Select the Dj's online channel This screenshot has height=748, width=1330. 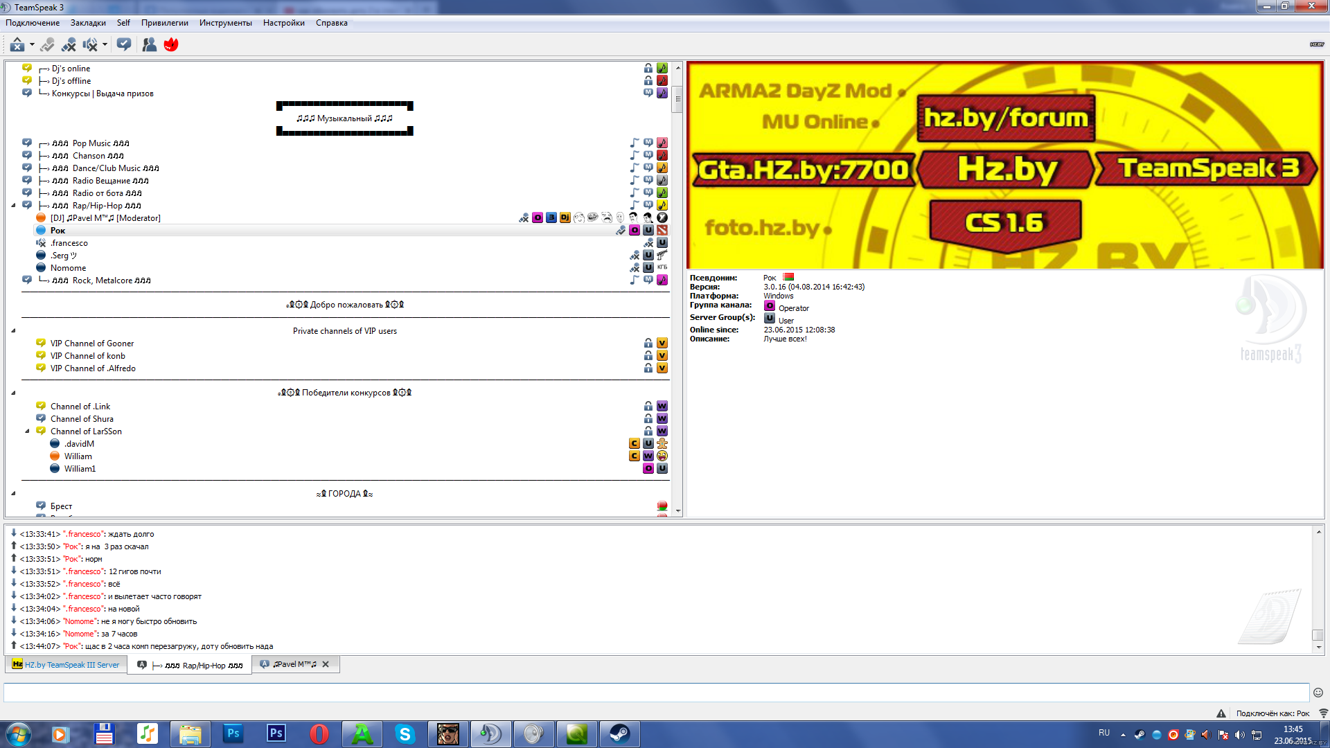[x=71, y=69]
